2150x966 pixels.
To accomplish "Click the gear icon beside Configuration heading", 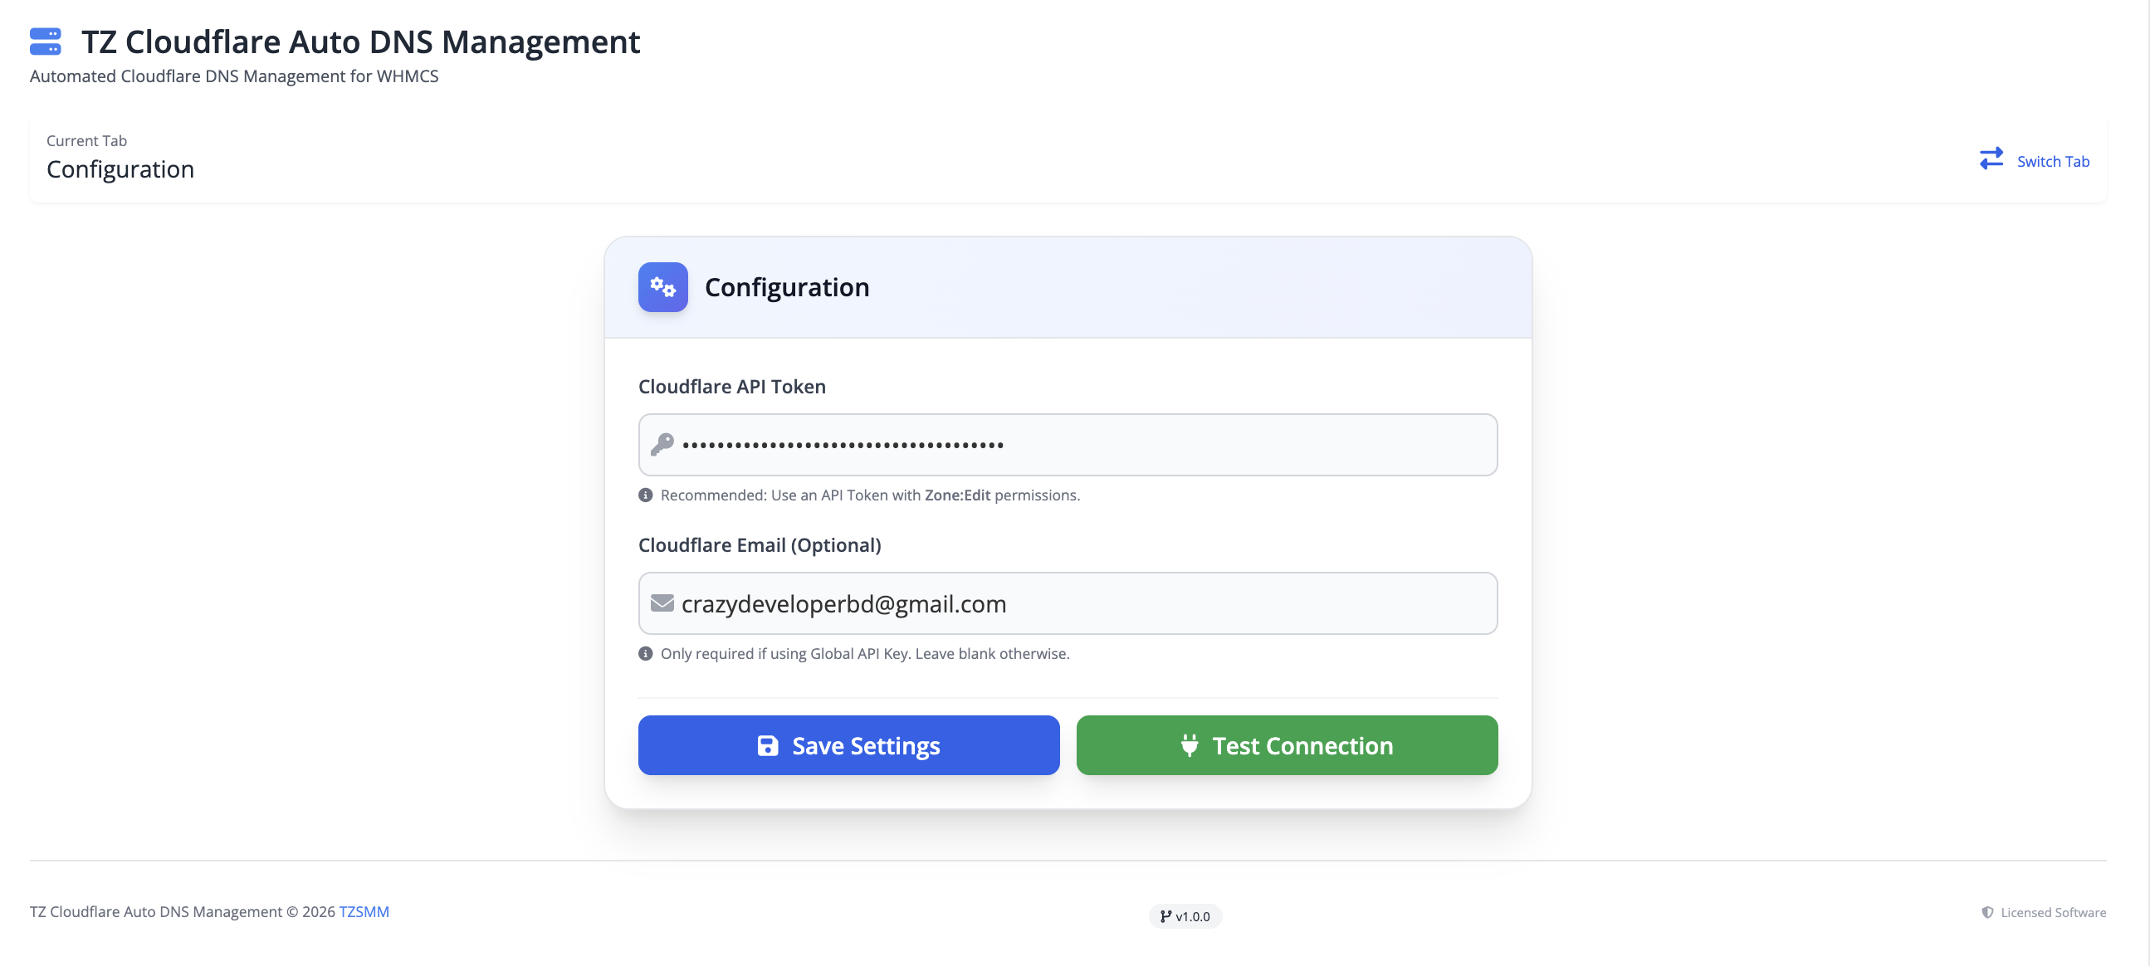I will (662, 286).
